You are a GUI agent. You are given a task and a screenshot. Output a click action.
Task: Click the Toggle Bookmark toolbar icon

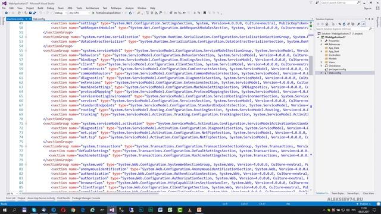pos(205,13)
